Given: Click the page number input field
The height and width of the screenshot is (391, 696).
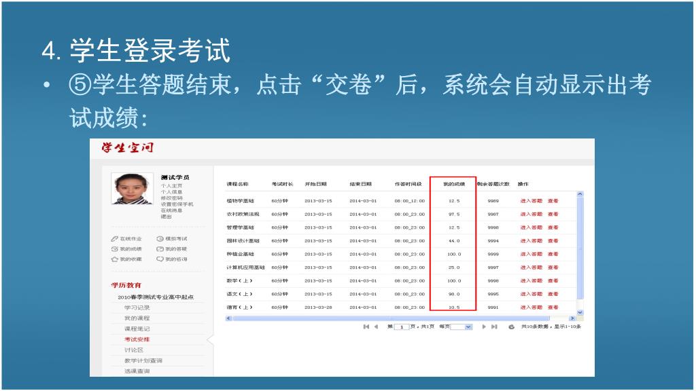Looking at the screenshot, I should [402, 327].
